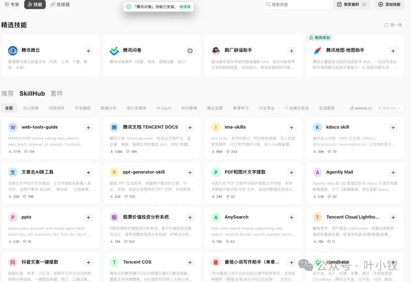Switch to the 专家 tab
411x282 pixels.
pyautogui.click(x=12, y=5)
